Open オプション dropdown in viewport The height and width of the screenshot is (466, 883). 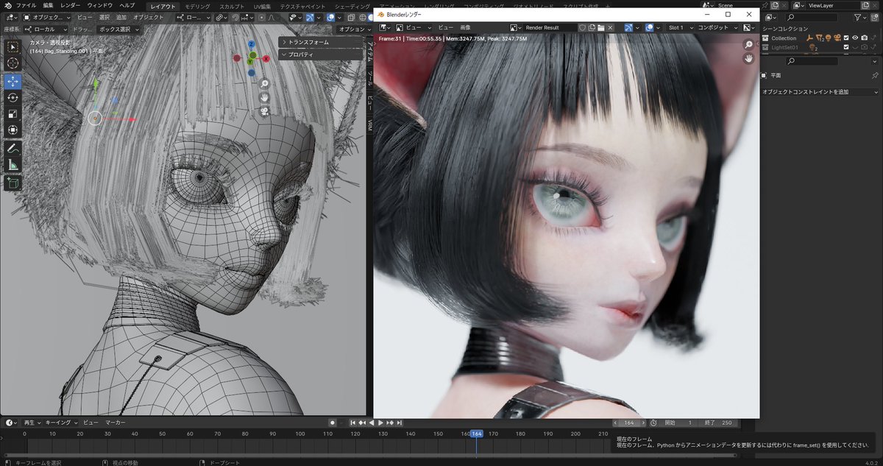(355, 29)
